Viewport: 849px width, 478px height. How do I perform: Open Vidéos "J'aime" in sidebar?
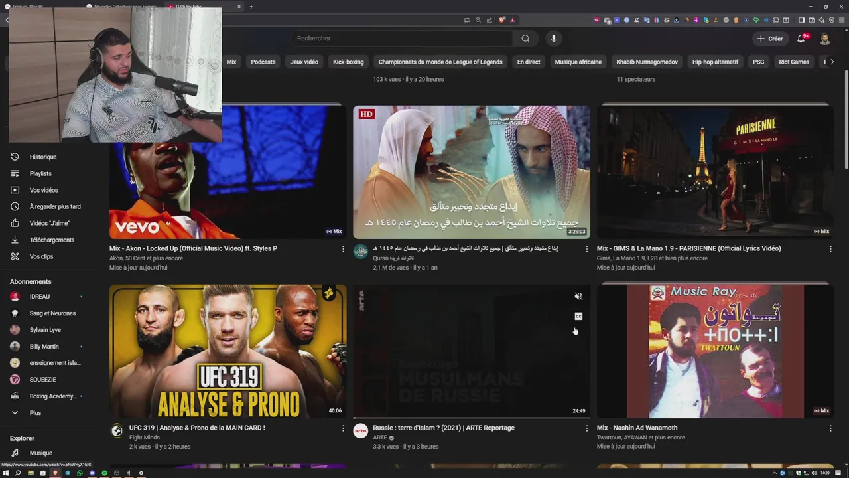pos(49,223)
